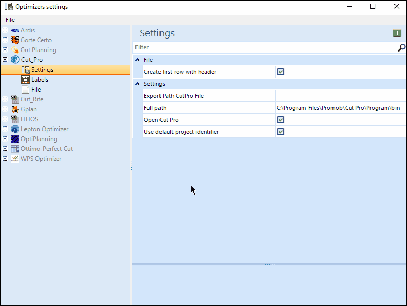Maximize the Optimizers settings window
Screen dimensions: 407x306
tap(373, 6)
